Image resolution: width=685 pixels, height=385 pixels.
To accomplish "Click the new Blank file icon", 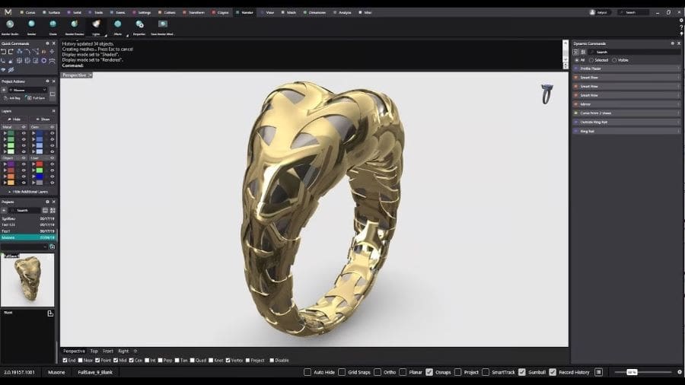I will [x=50, y=313].
